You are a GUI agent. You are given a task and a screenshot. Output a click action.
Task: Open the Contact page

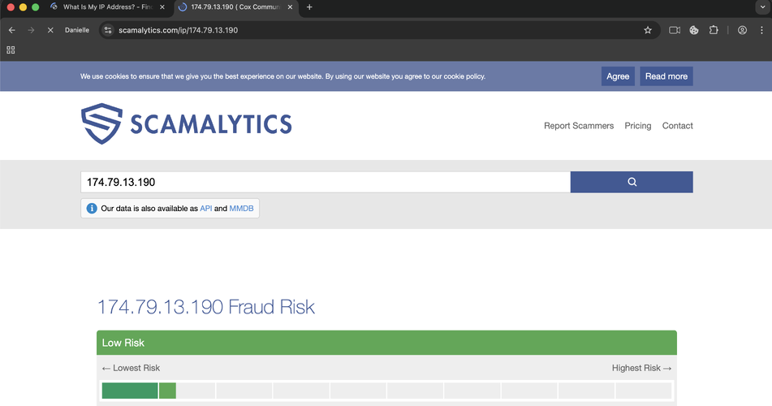(677, 126)
